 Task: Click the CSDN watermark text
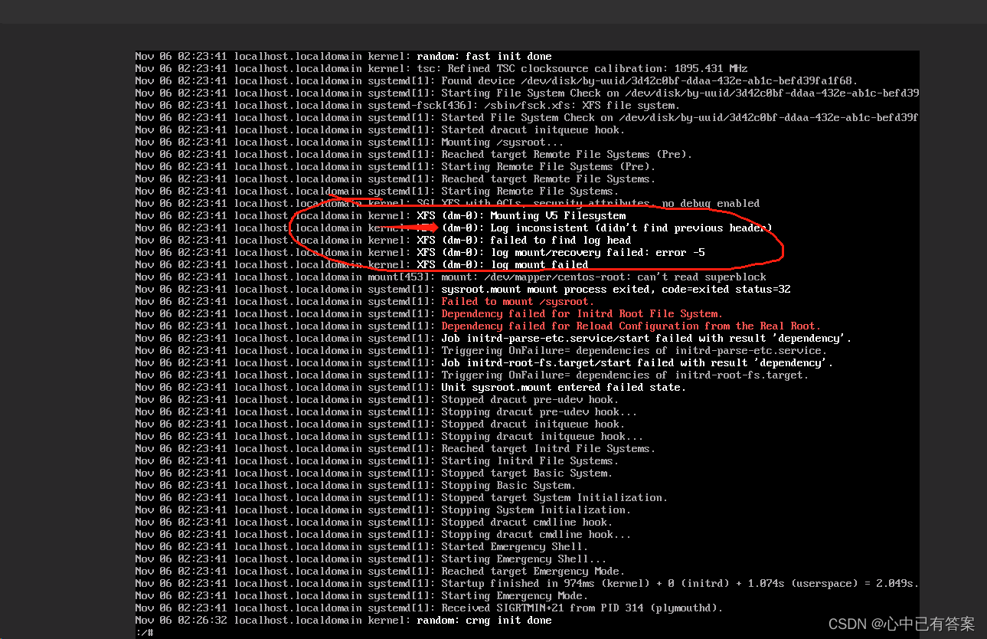(848, 624)
